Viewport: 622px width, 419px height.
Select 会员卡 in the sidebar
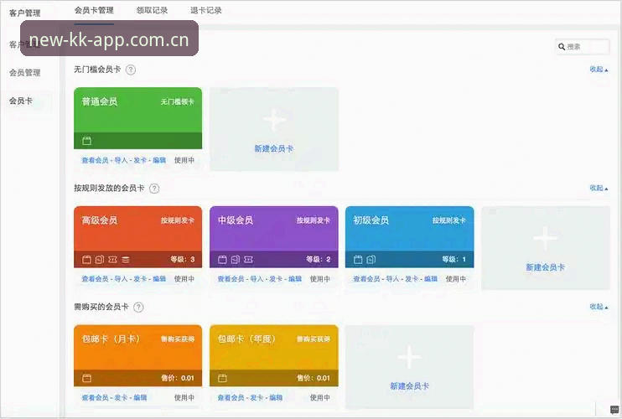(x=21, y=101)
